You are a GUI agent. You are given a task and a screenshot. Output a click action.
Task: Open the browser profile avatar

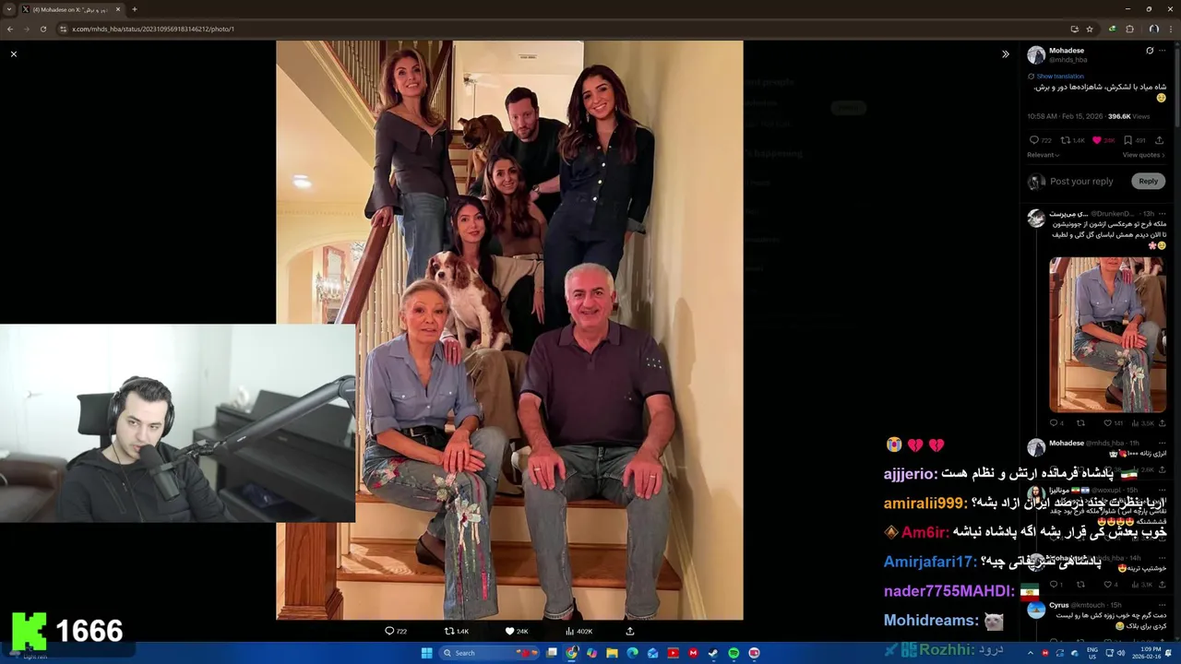1153,29
